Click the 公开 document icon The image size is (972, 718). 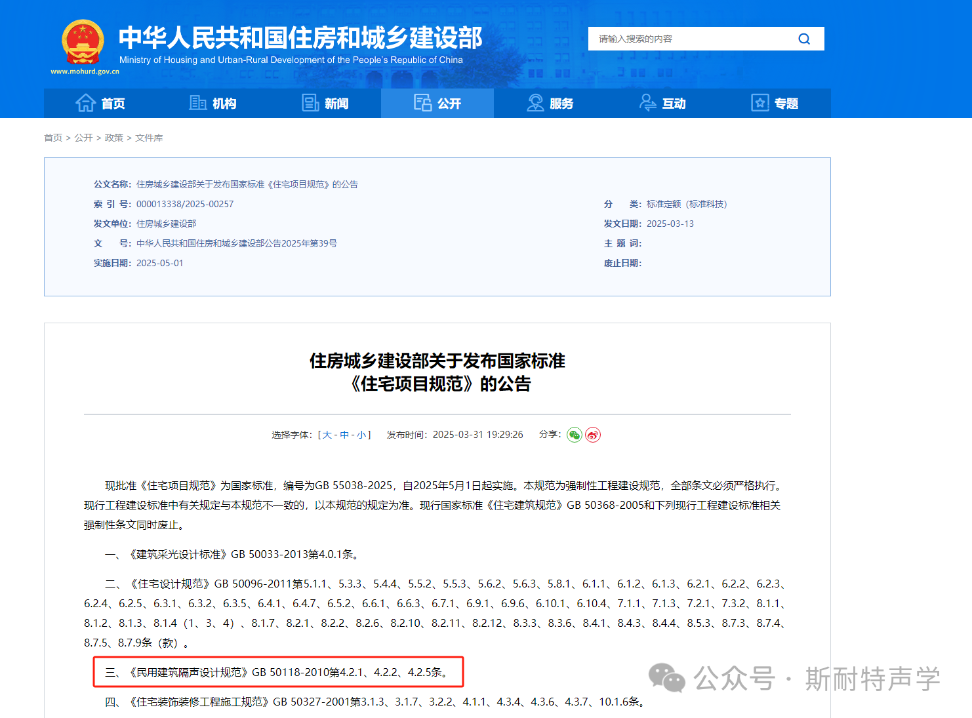423,103
